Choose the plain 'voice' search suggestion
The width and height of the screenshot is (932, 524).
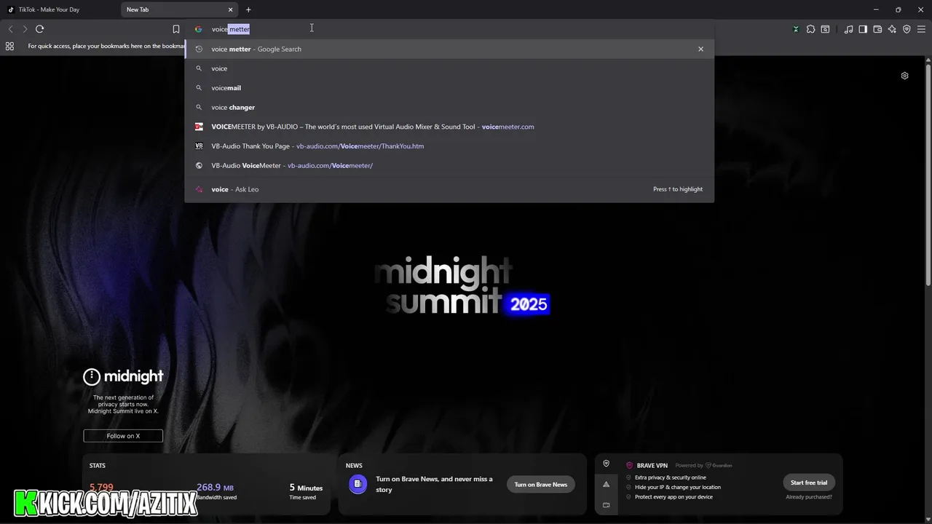pyautogui.click(x=449, y=68)
